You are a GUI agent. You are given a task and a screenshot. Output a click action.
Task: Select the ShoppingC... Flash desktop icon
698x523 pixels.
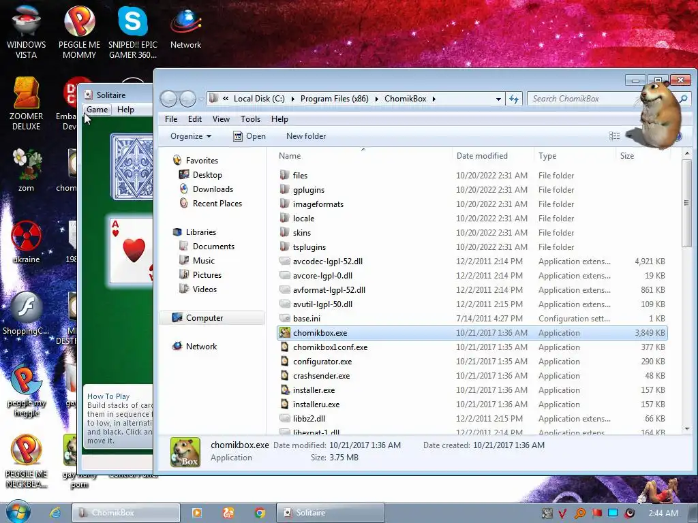tap(26, 312)
